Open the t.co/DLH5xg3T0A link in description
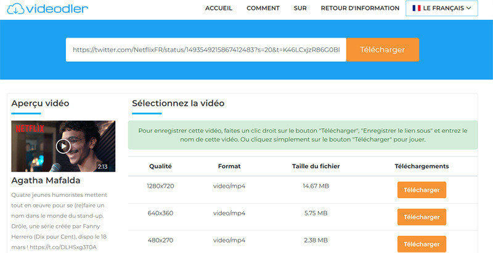This screenshot has width=493, height=253. tap(63, 247)
